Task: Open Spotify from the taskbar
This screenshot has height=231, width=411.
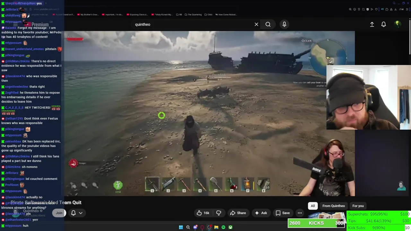Action: tap(223, 227)
